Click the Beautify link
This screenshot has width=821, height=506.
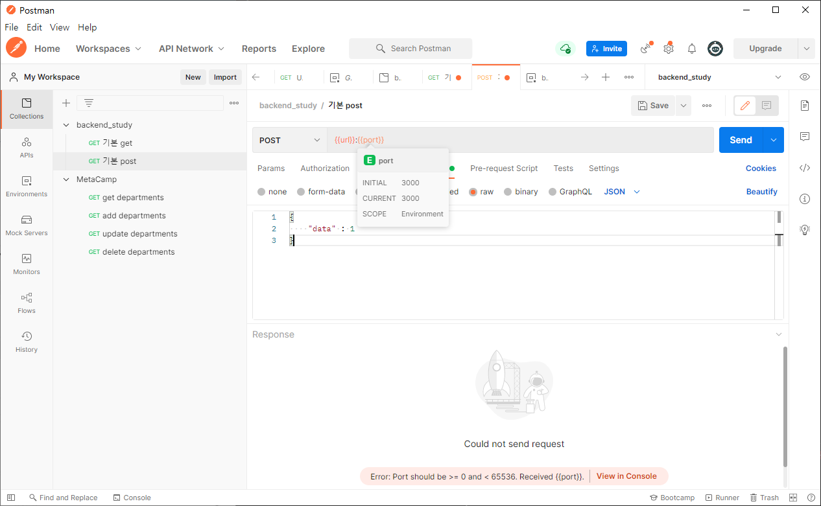point(761,192)
